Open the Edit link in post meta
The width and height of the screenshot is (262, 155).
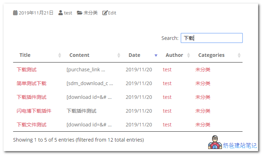[x=112, y=13]
